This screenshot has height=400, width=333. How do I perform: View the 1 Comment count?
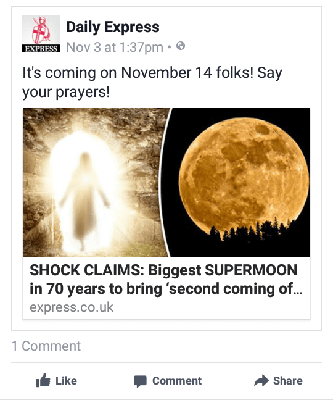[46, 346]
